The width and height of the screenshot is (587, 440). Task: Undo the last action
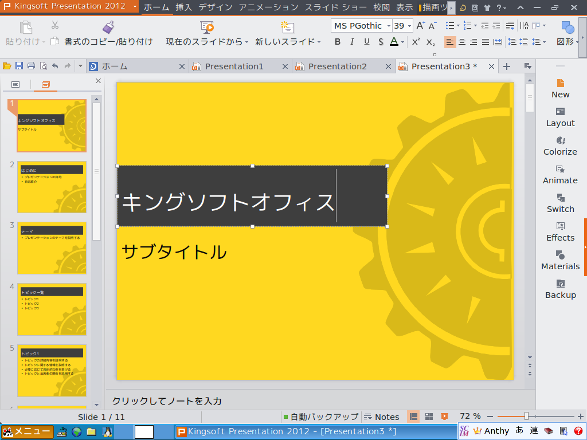coord(55,66)
